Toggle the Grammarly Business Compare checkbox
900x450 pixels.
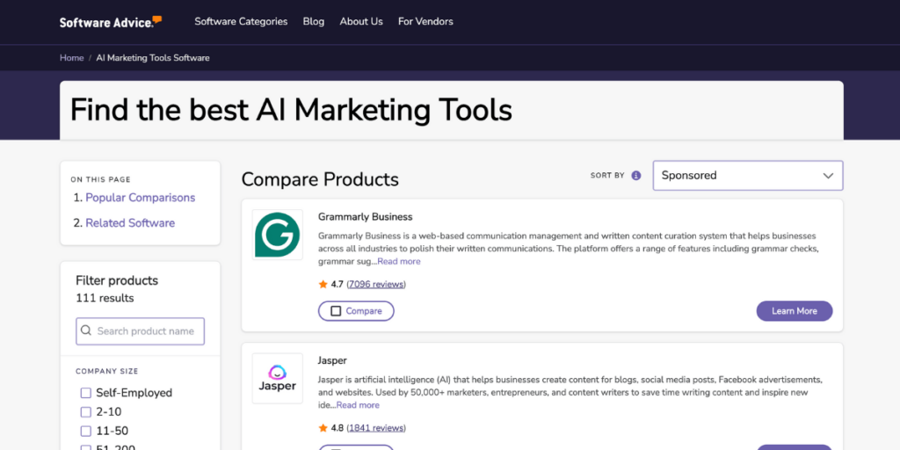[336, 311]
